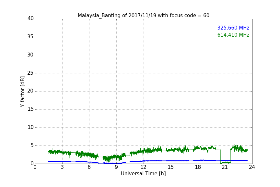Click the y-axis tick label '5'
This screenshot has width=280, height=187.
click(x=32, y=145)
